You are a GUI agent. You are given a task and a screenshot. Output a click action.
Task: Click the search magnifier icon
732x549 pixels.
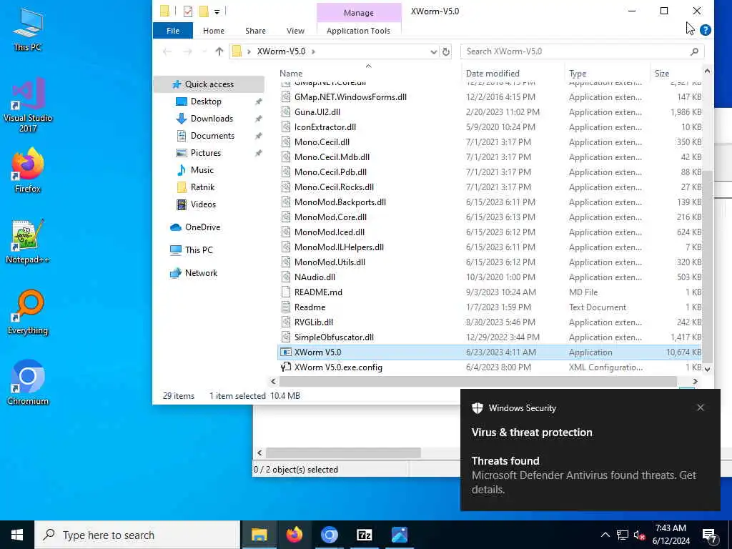coord(694,51)
